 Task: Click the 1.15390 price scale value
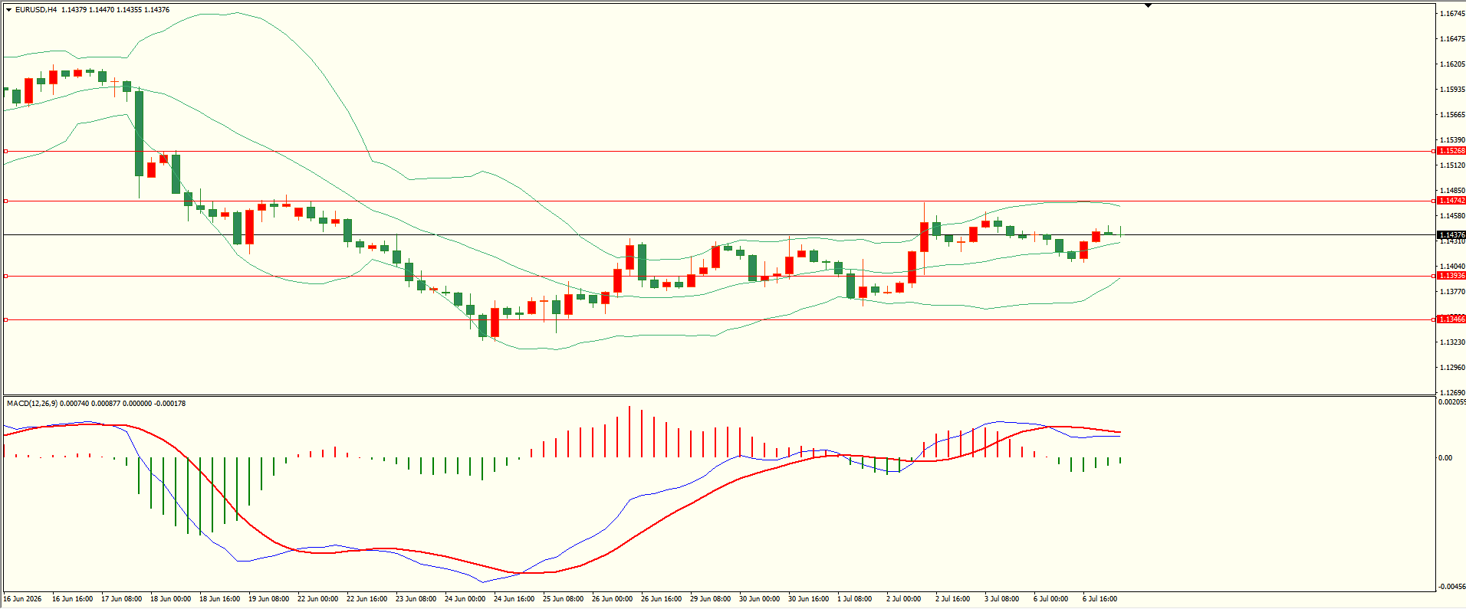point(1452,140)
